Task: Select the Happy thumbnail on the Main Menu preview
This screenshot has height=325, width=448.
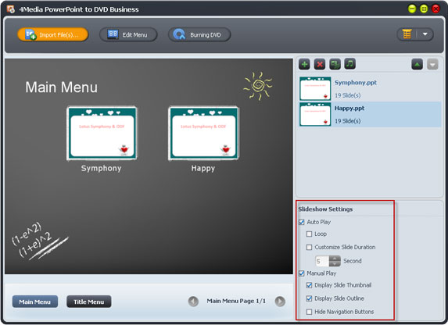Action: [203, 133]
